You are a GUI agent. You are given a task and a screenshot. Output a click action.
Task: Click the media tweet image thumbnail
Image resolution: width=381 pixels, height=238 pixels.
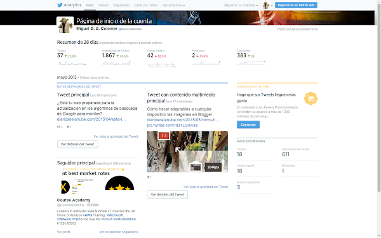(x=187, y=152)
